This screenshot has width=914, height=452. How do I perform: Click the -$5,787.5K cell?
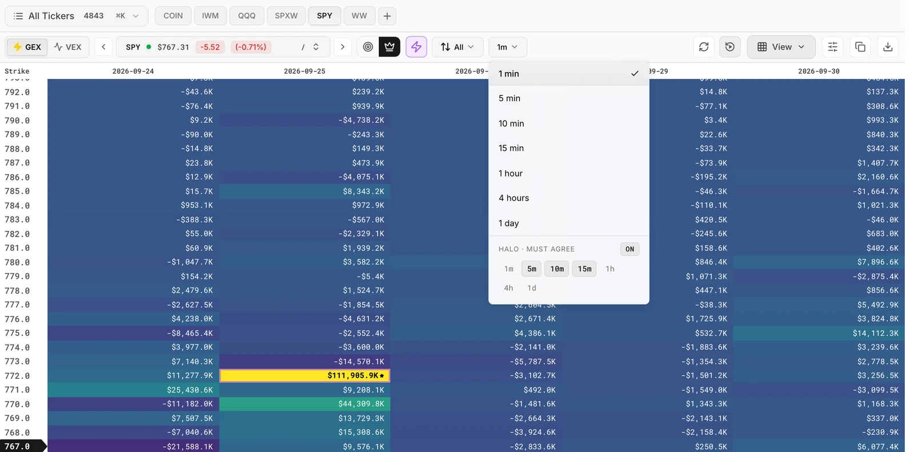pyautogui.click(x=476, y=361)
